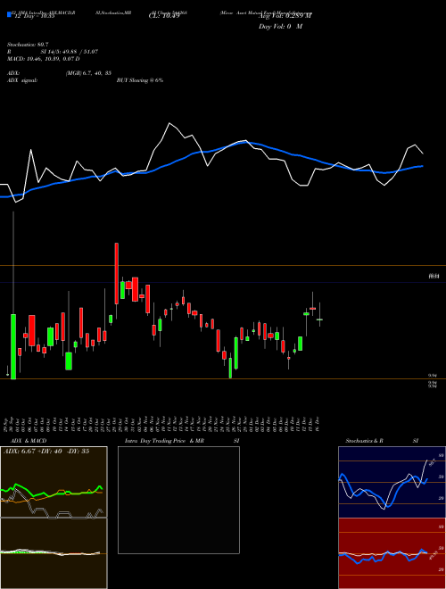Viewport: 446px width, 589px height.
Task: Select the "Day Vol: 0 M" text
Action: pos(280,27)
